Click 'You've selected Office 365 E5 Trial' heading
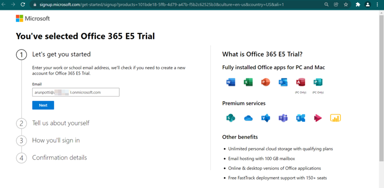 [x=85, y=36]
